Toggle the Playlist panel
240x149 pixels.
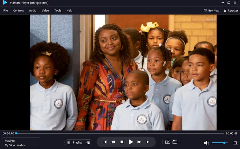pyautogui.click(x=75, y=142)
